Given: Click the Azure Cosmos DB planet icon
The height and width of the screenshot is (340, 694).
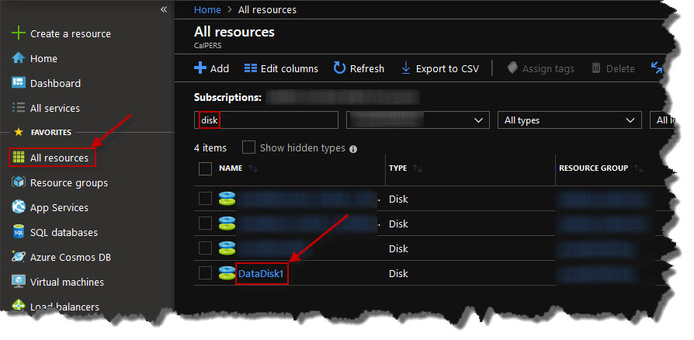Looking at the screenshot, I should 19,256.
